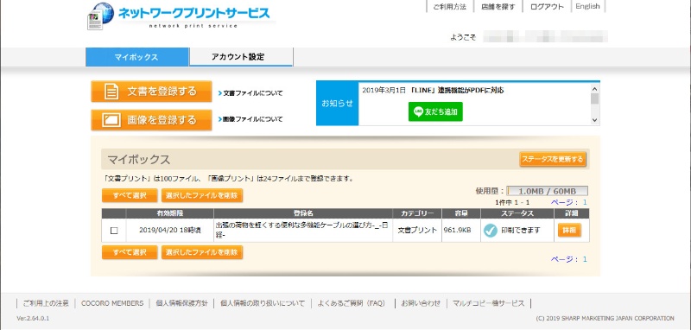Open the アカウント設定 tab
This screenshot has height=330, width=691.
click(x=241, y=57)
